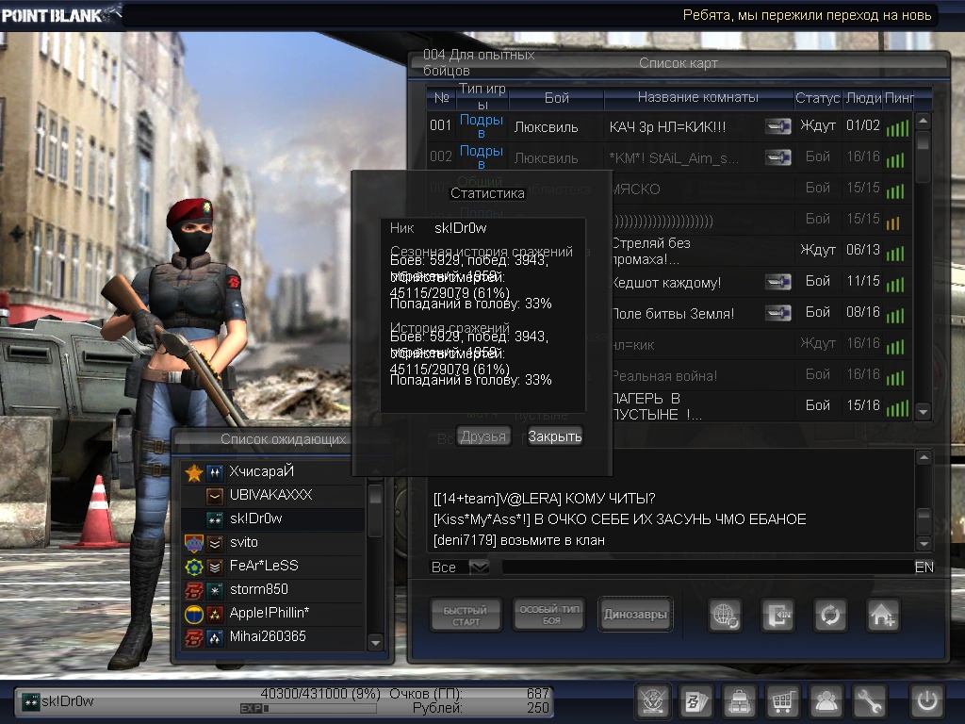
Task: Sort rooms by Люди column header
Action: click(863, 97)
